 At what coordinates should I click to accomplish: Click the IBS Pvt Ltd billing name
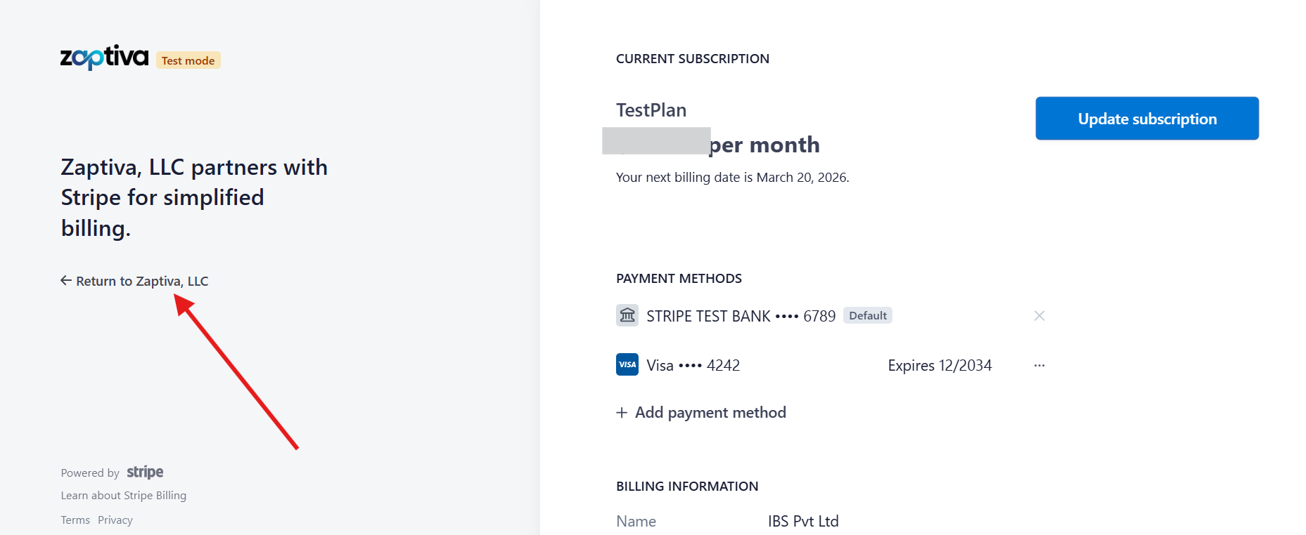coord(803,521)
